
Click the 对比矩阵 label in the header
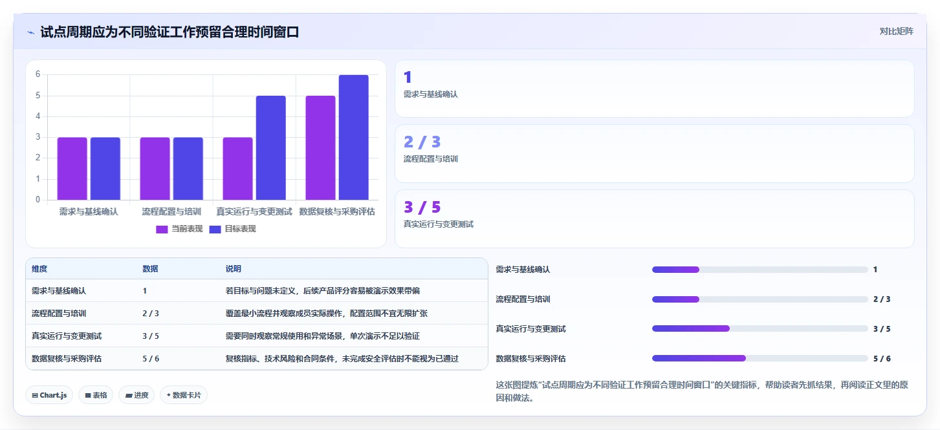896,31
